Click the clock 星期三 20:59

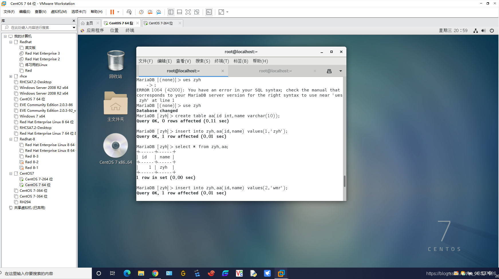tap(453, 31)
